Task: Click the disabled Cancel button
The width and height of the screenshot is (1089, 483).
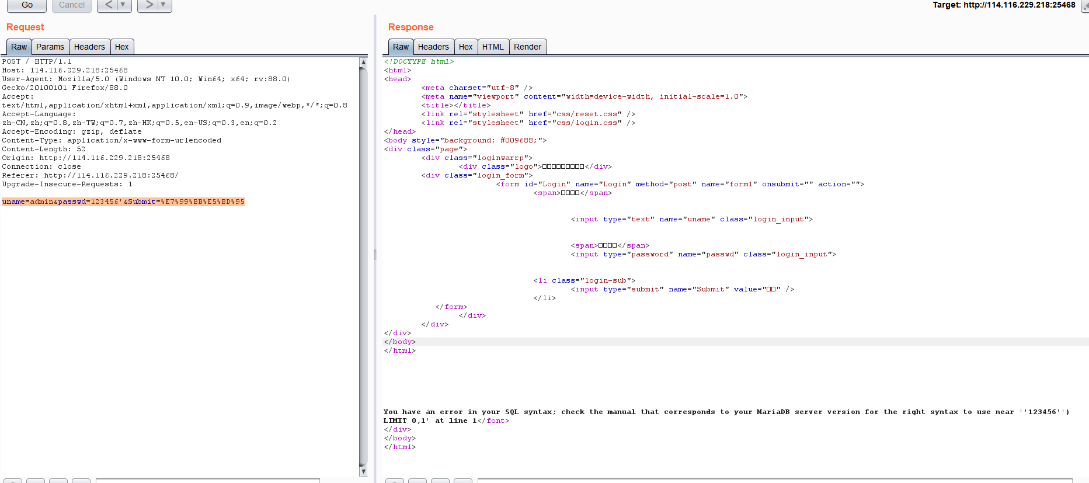Action: 72,5
